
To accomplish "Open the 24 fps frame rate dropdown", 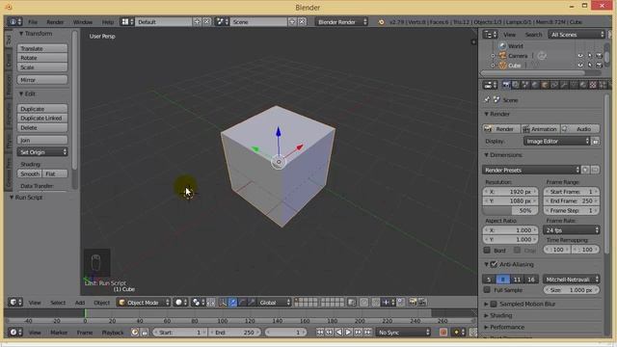I will pyautogui.click(x=572, y=230).
